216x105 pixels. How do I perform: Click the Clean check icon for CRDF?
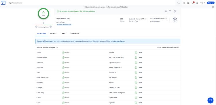pyautogui.click(x=63, y=98)
